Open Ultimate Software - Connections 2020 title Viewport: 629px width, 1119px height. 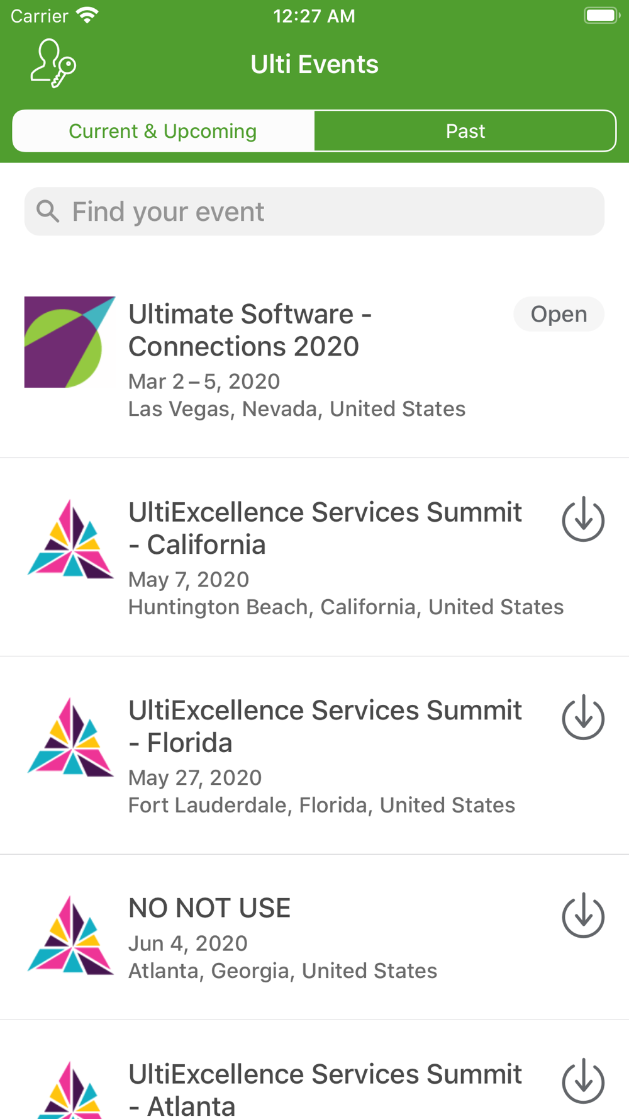[250, 330]
